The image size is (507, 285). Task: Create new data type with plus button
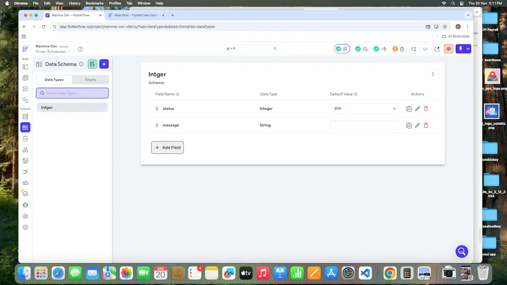pos(104,64)
